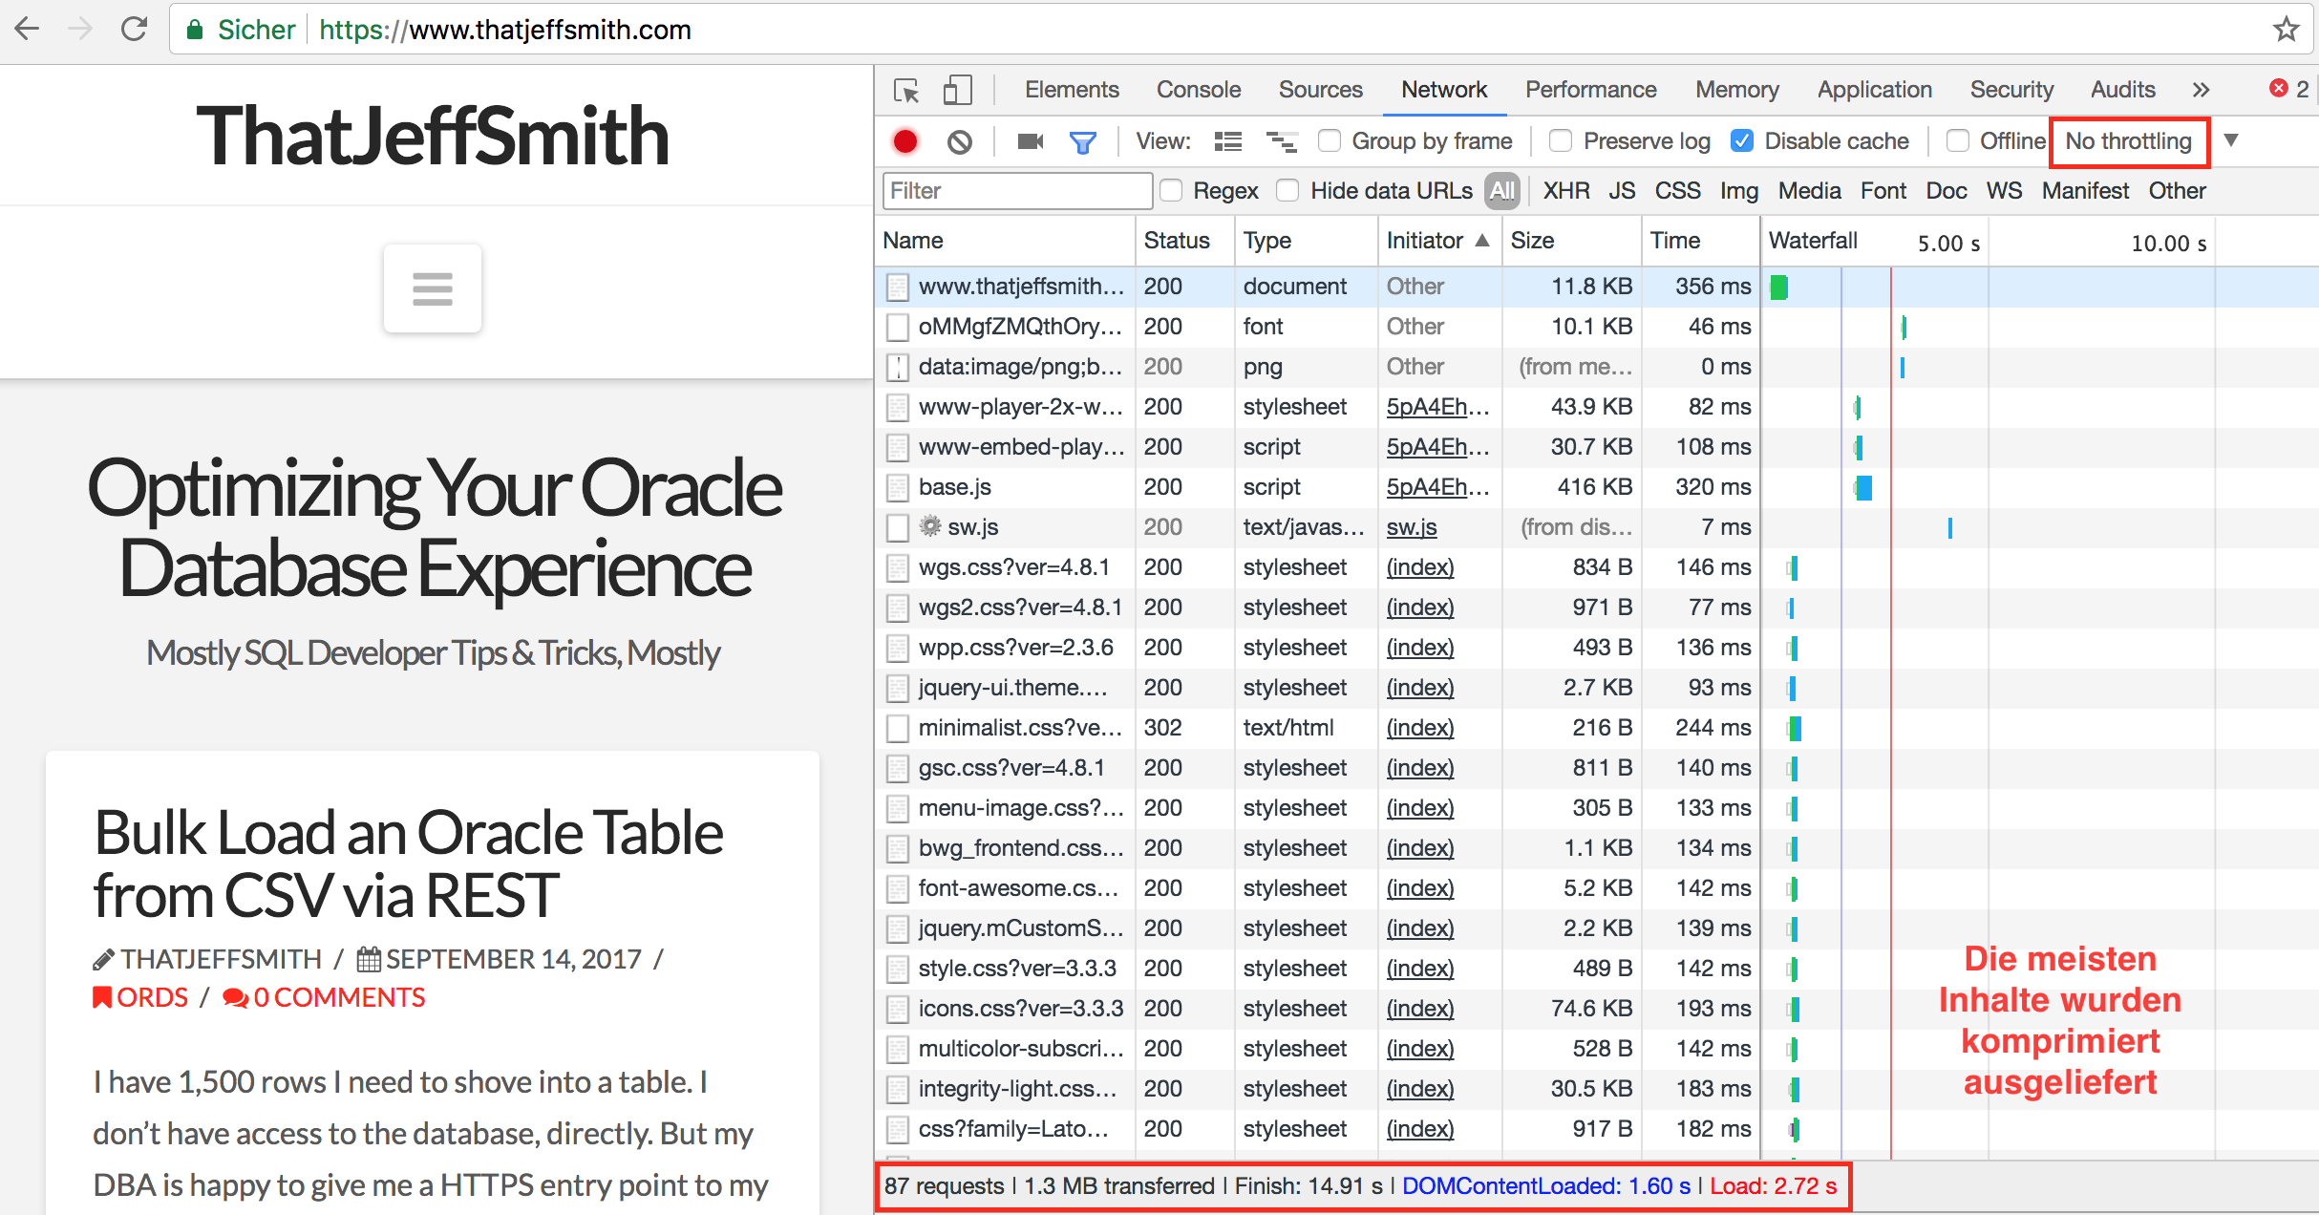Filter requests by Media type
2319x1215 pixels.
(x=1810, y=191)
